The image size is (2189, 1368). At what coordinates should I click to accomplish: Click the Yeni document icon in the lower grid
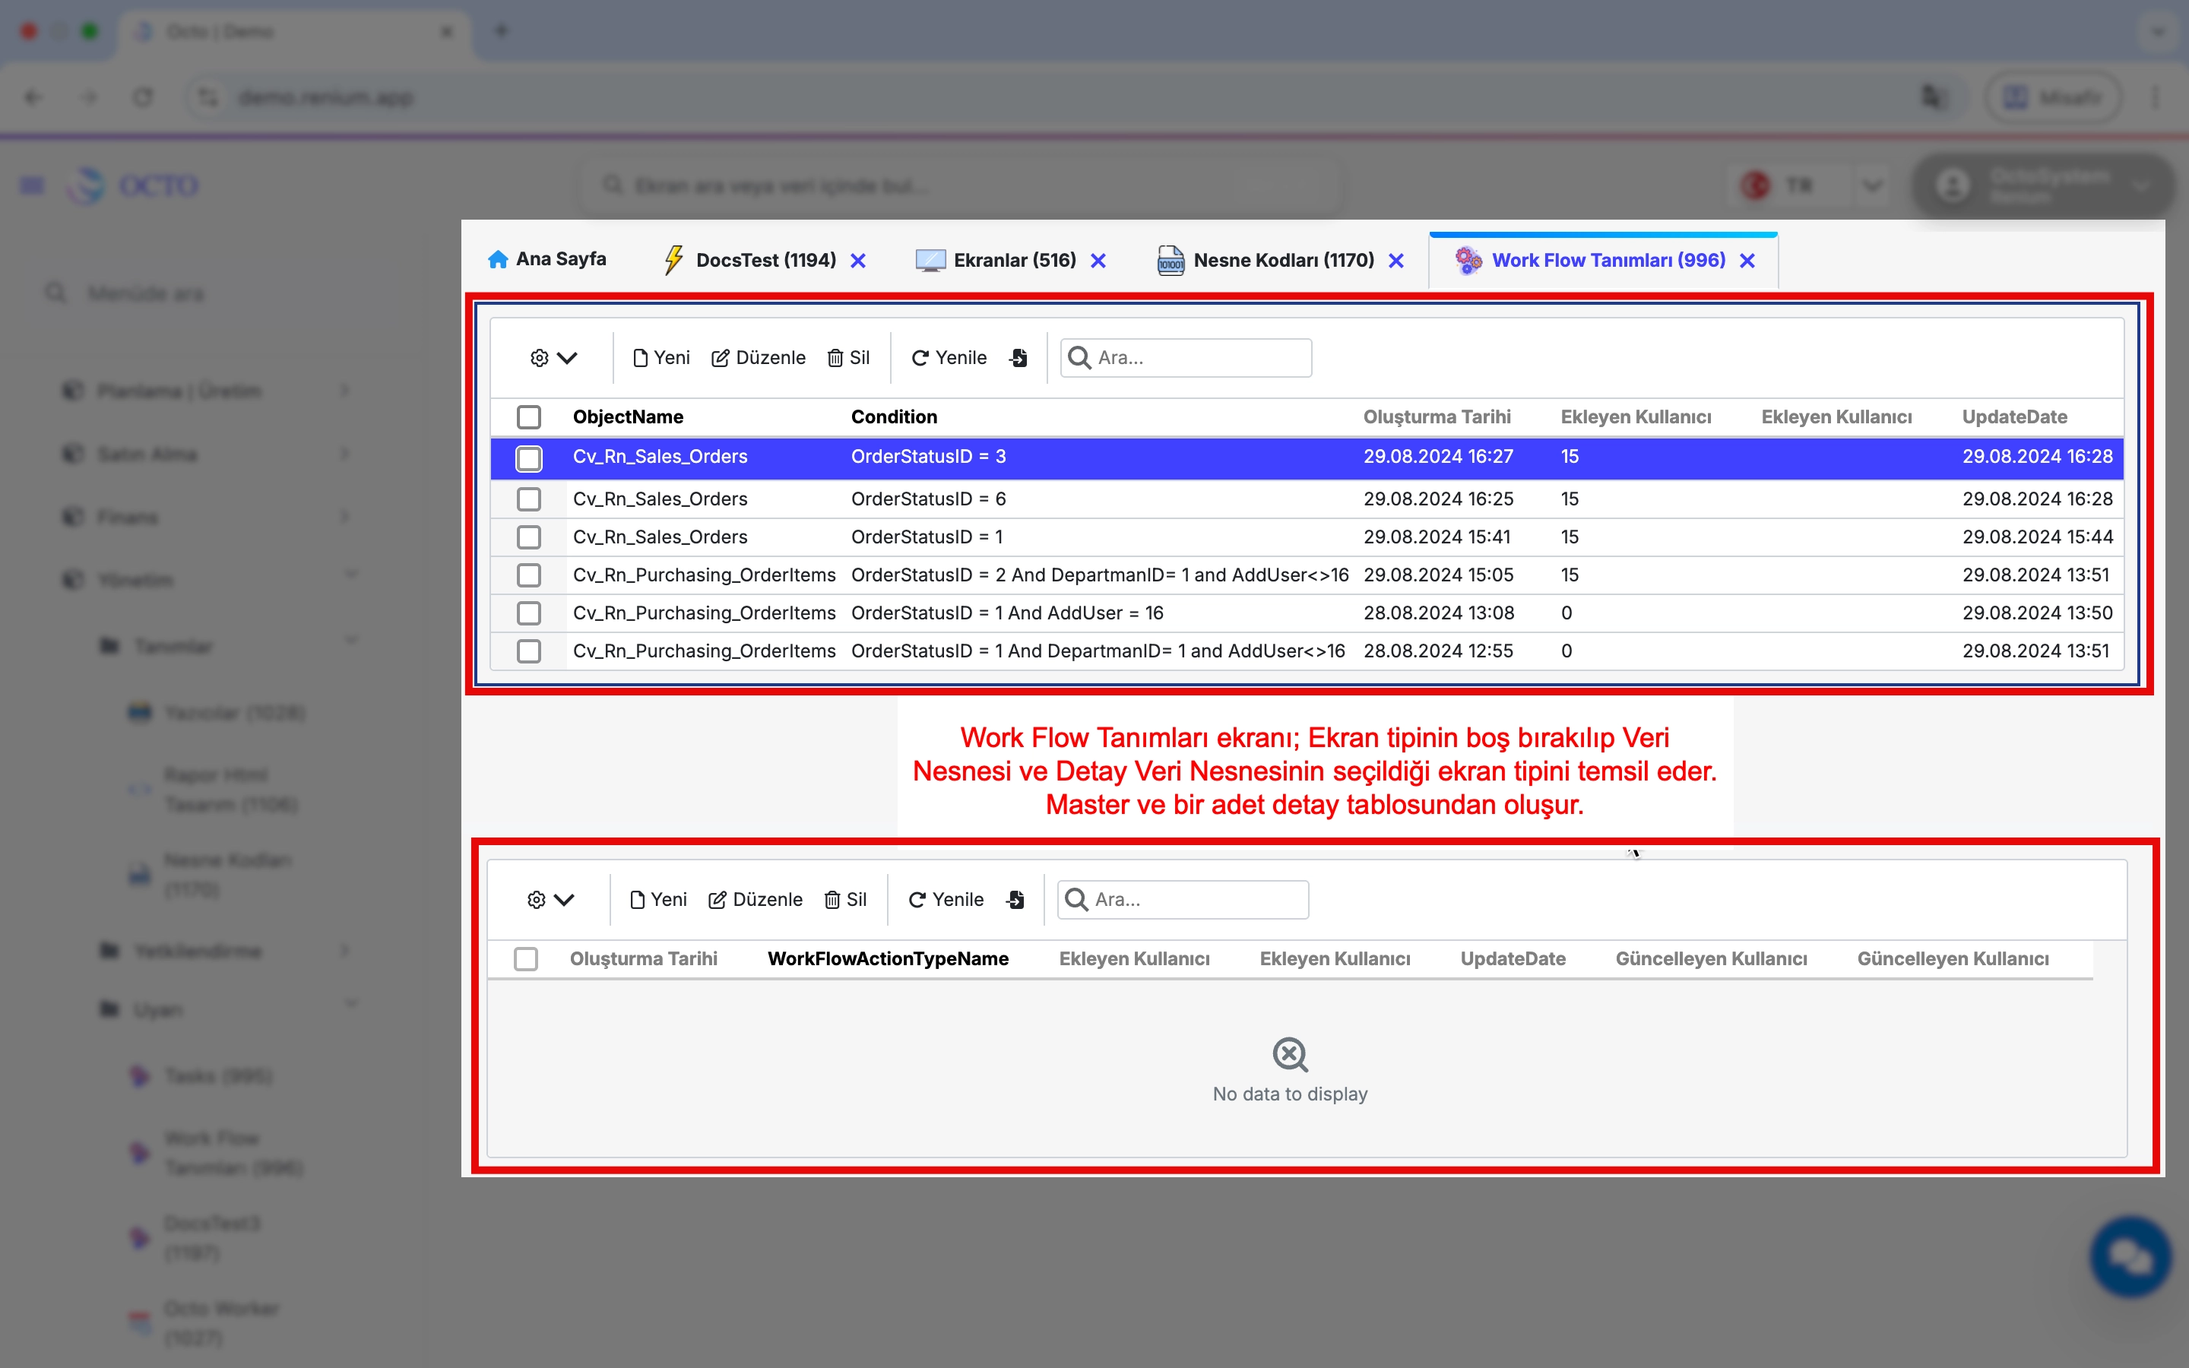637,901
